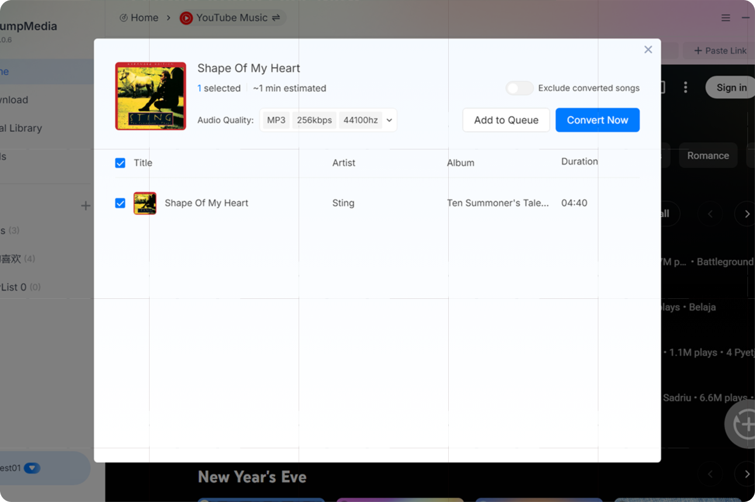Click the right carousel chevron arrow
The image size is (755, 502).
(x=746, y=214)
